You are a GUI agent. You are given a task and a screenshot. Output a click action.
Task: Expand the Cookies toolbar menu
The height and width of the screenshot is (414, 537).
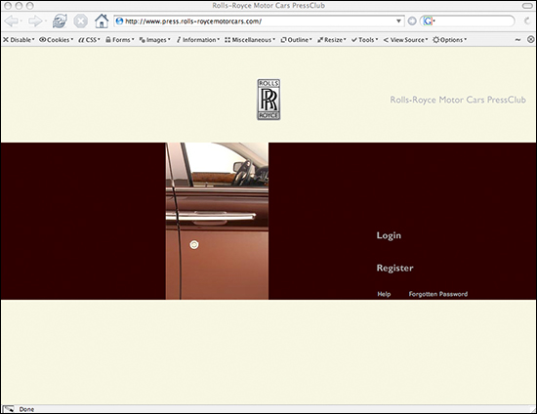pos(57,40)
